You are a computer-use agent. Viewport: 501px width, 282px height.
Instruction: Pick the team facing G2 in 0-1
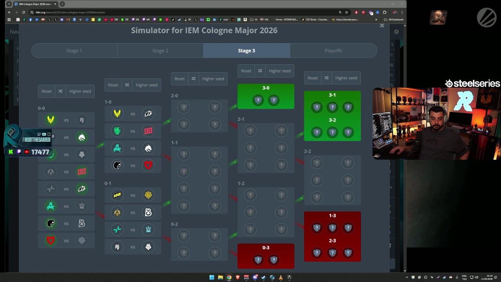tap(117, 247)
